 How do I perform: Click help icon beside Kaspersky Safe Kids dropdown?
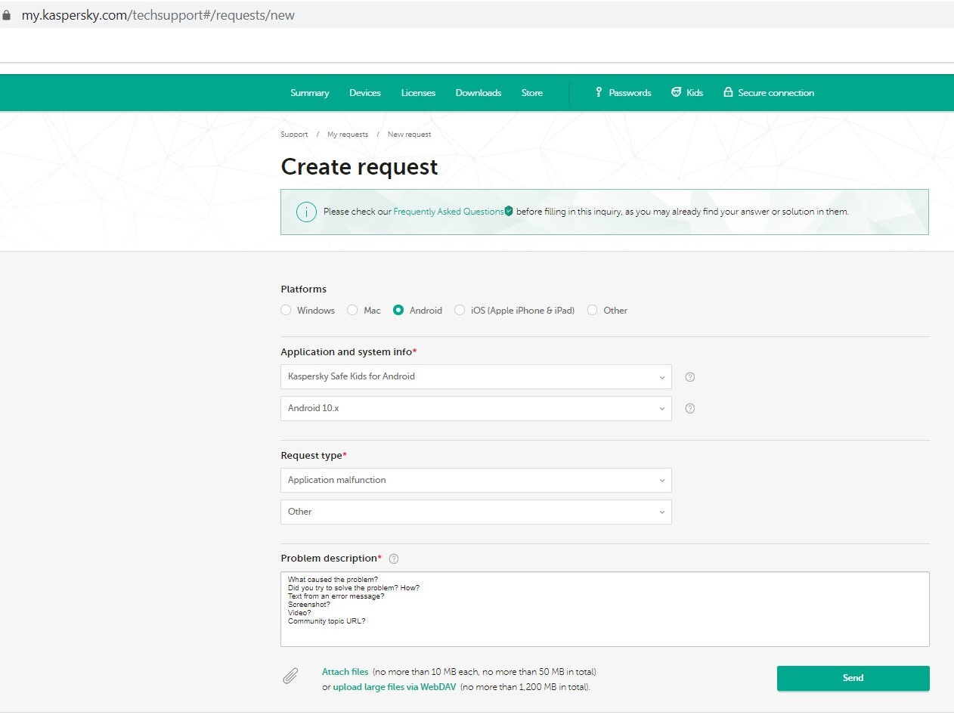coord(689,377)
